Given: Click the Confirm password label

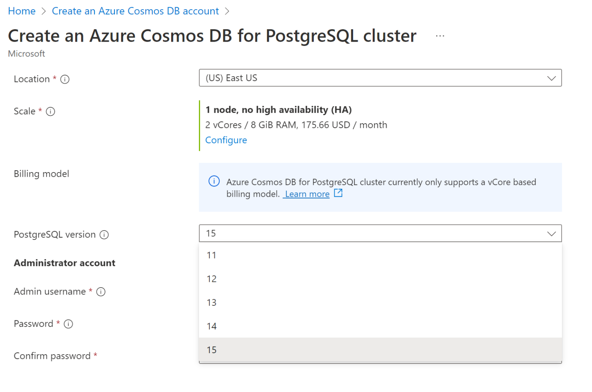Looking at the screenshot, I should click(x=52, y=356).
